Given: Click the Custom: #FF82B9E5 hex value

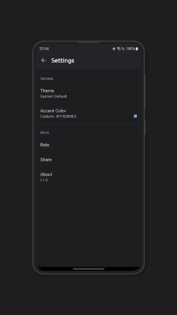Looking at the screenshot, I should tap(58, 116).
